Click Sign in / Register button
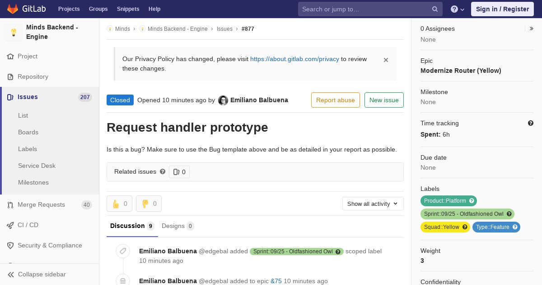542x285 pixels. [x=502, y=9]
